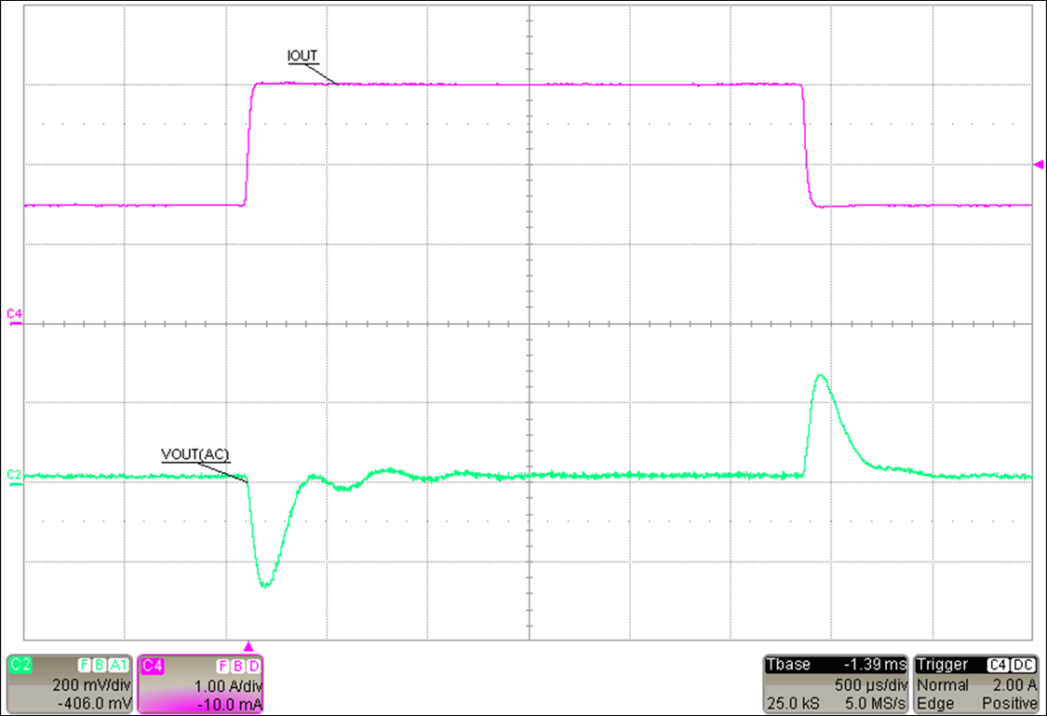This screenshot has height=716, width=1047.
Task: Click the F badge on channel C2
Action: click(x=85, y=664)
